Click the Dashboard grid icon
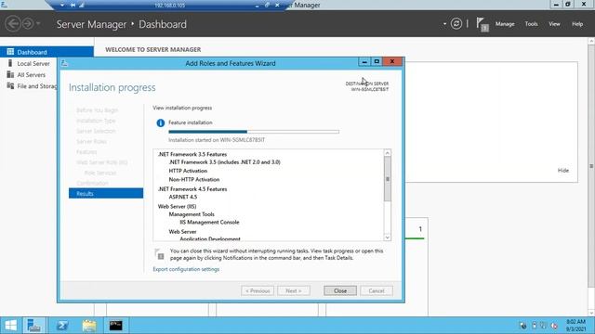The height and width of the screenshot is (334, 595). 10,52
